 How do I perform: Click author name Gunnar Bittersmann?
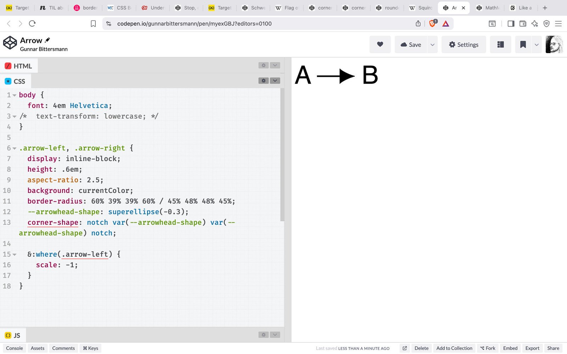(44, 49)
